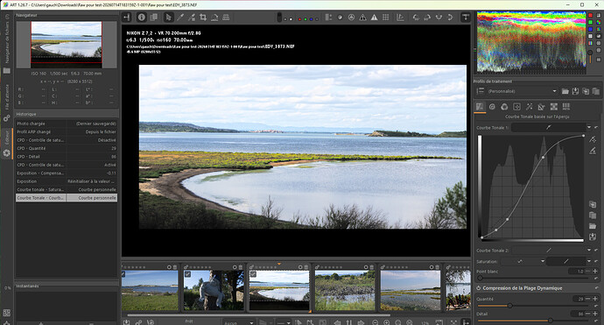Save current processing profile icon
604x325 pixels.
pos(575,91)
